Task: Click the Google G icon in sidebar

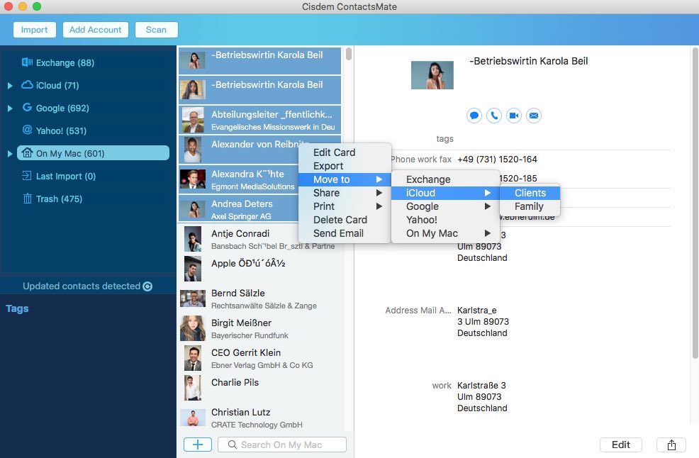Action: point(27,108)
